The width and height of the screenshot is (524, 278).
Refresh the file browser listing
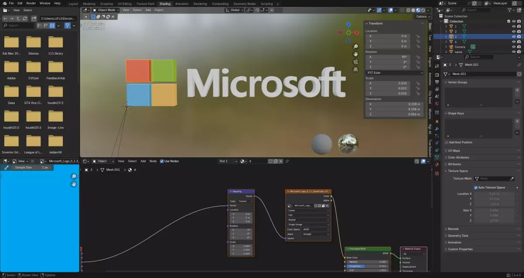[26, 19]
